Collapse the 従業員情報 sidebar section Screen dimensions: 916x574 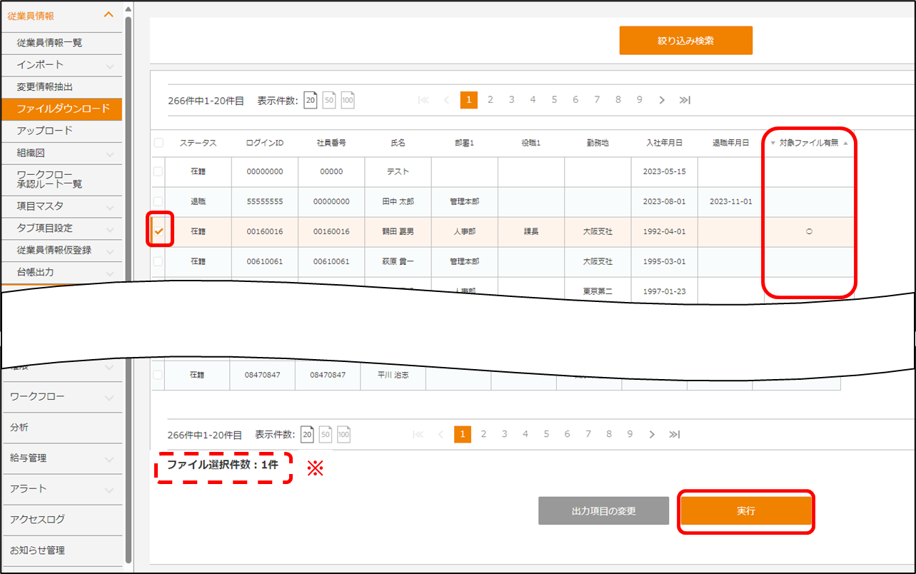(x=109, y=15)
